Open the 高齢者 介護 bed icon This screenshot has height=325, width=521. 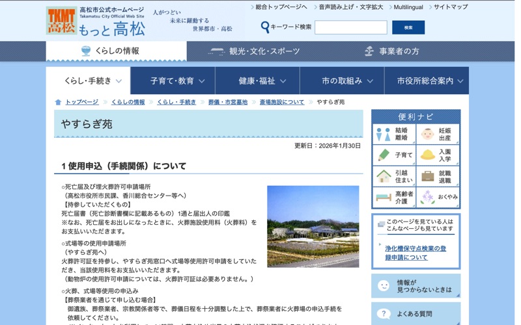pyautogui.click(x=384, y=198)
